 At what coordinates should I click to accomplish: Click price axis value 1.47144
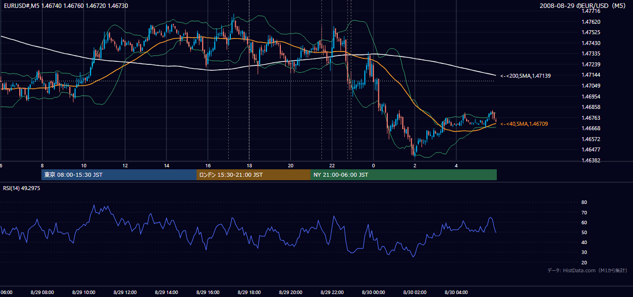(590, 75)
